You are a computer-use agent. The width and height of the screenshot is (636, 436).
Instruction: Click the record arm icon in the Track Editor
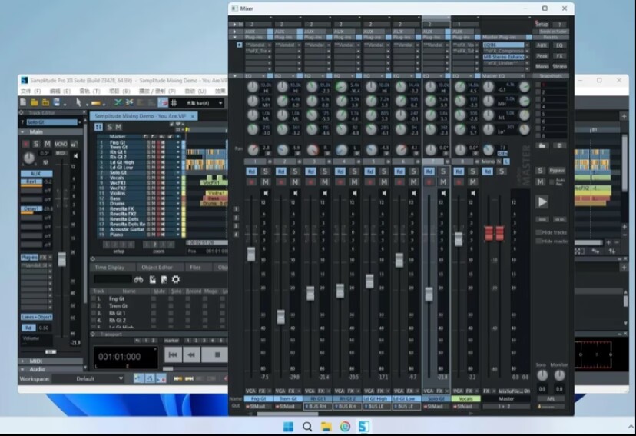pos(25,144)
